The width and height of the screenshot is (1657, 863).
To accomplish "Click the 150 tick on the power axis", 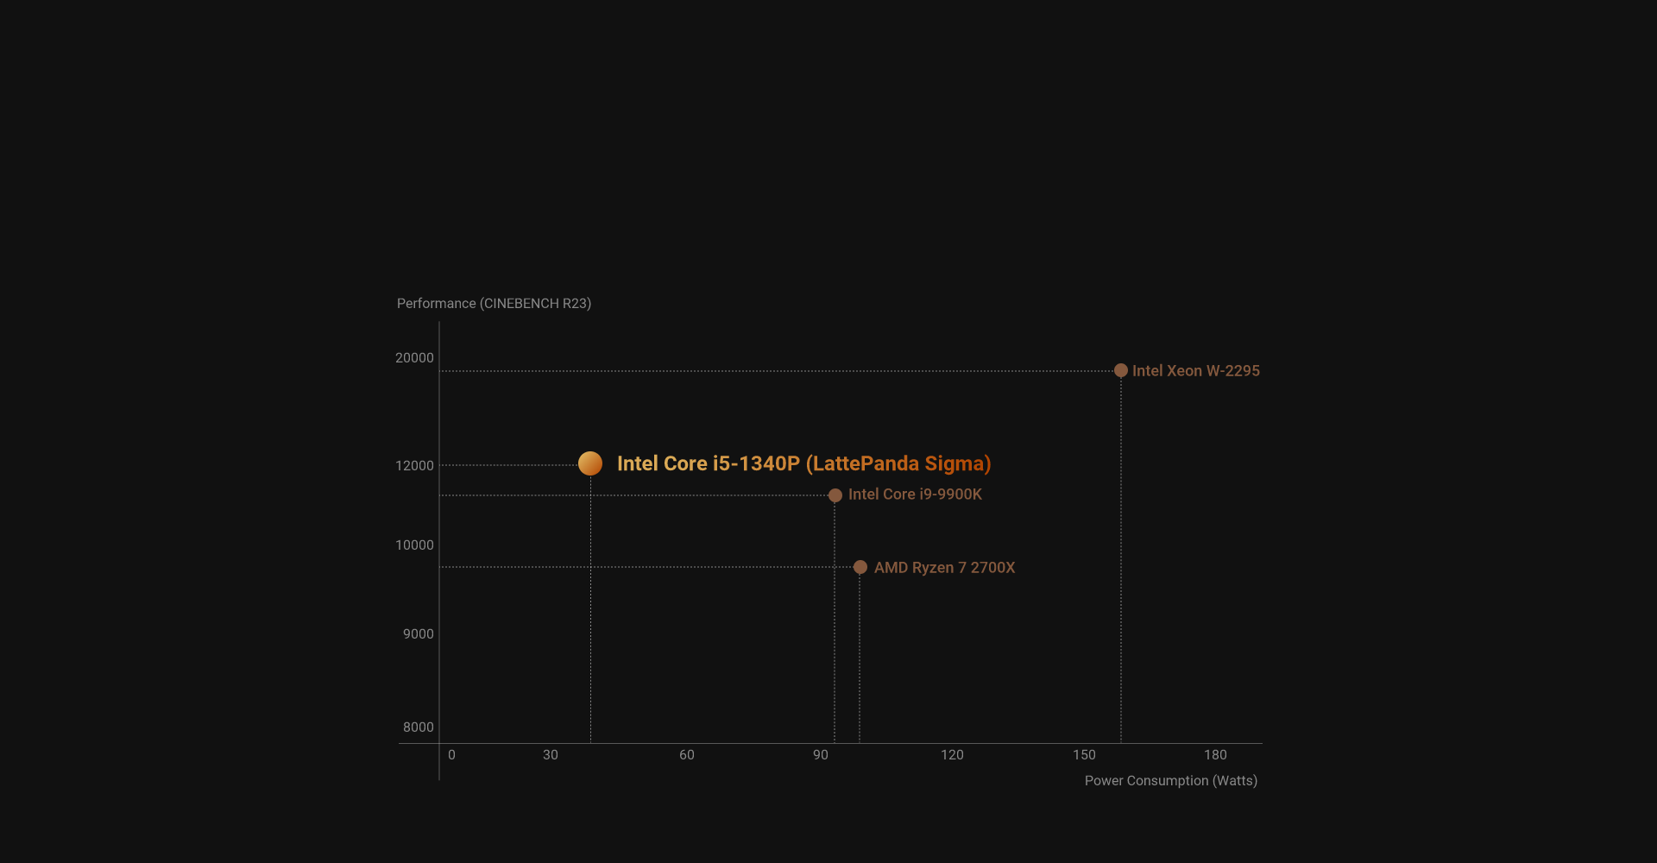I will (1084, 755).
